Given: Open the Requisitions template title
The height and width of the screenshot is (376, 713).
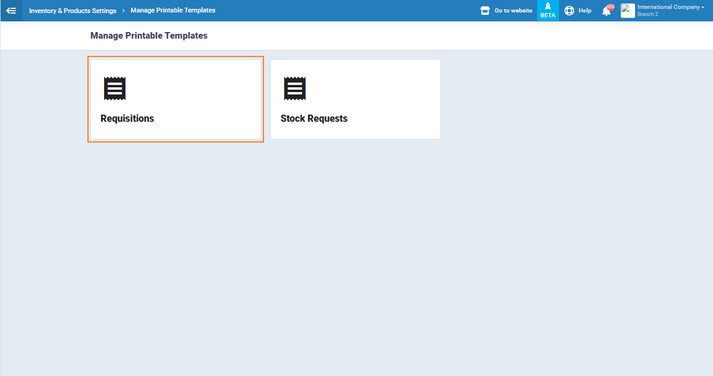Looking at the screenshot, I should tap(127, 118).
